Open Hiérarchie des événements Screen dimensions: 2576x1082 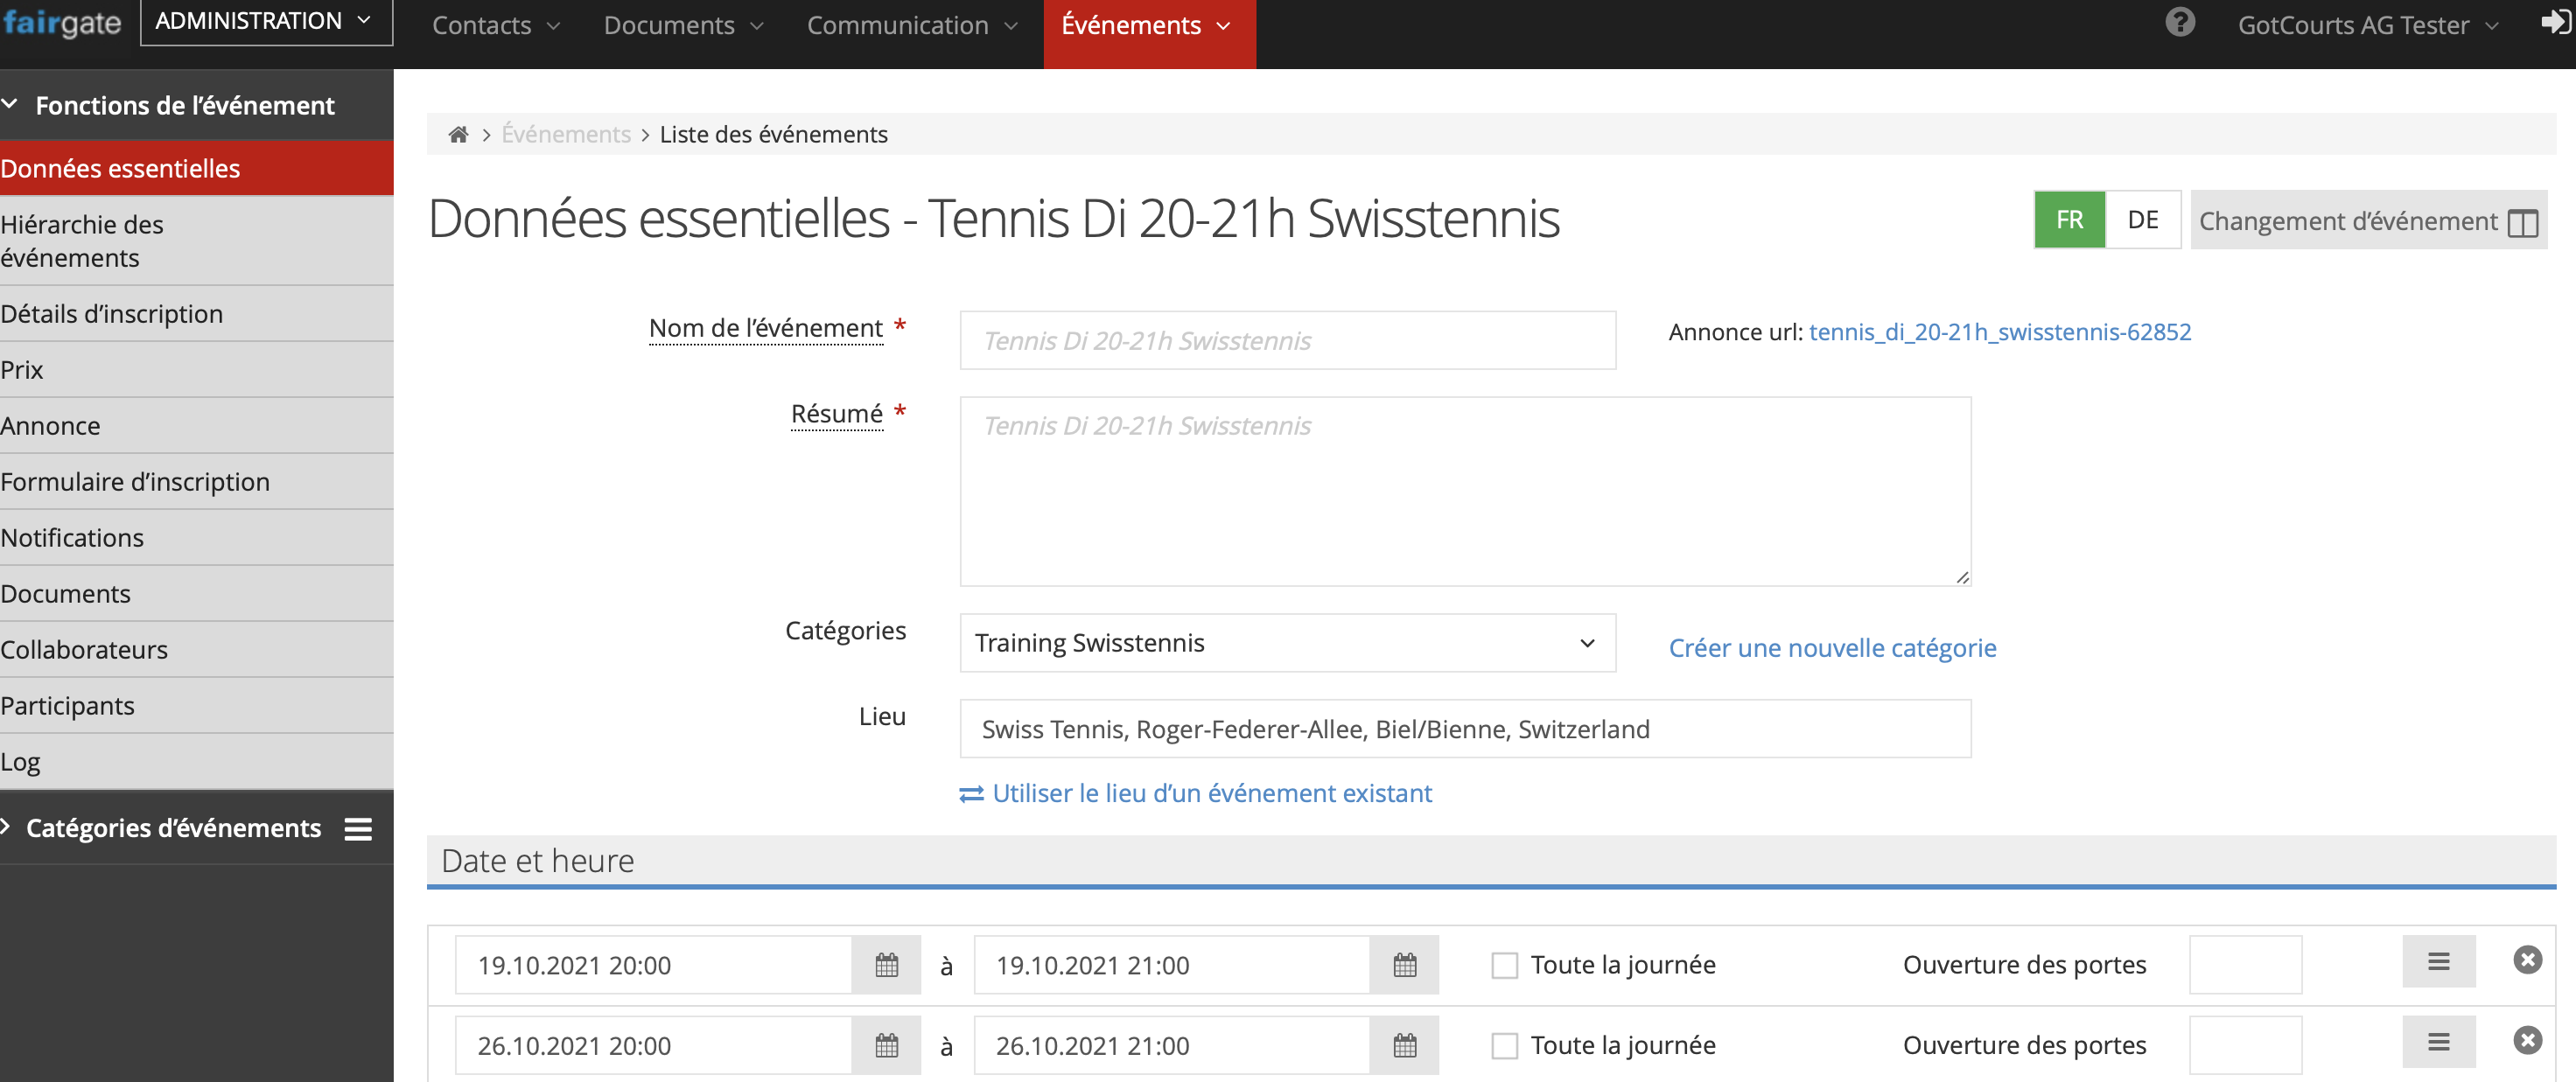(x=196, y=241)
